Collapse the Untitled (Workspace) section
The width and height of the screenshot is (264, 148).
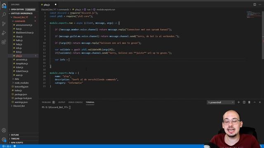(x=22, y=14)
